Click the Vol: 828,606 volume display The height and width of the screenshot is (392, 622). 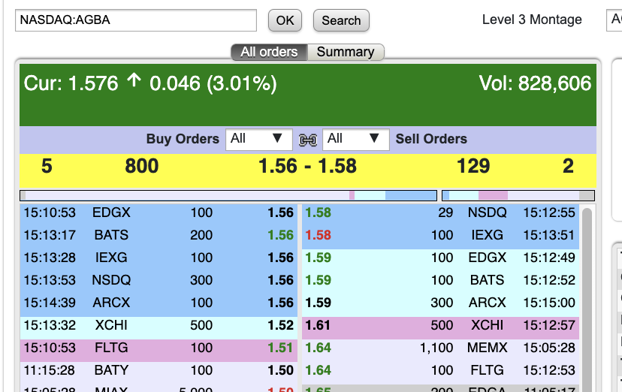(535, 83)
